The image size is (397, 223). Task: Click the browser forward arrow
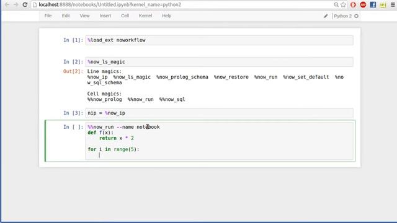pos(16,4)
